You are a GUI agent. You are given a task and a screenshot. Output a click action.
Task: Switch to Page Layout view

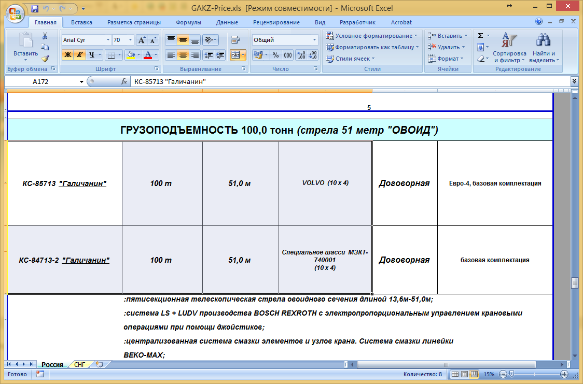[x=464, y=374]
